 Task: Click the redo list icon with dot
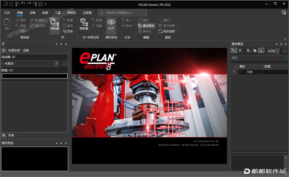click(x=35, y=4)
